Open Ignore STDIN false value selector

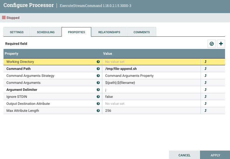click(151, 97)
